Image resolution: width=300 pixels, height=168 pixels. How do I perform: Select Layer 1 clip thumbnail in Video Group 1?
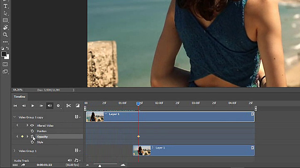(x=142, y=150)
